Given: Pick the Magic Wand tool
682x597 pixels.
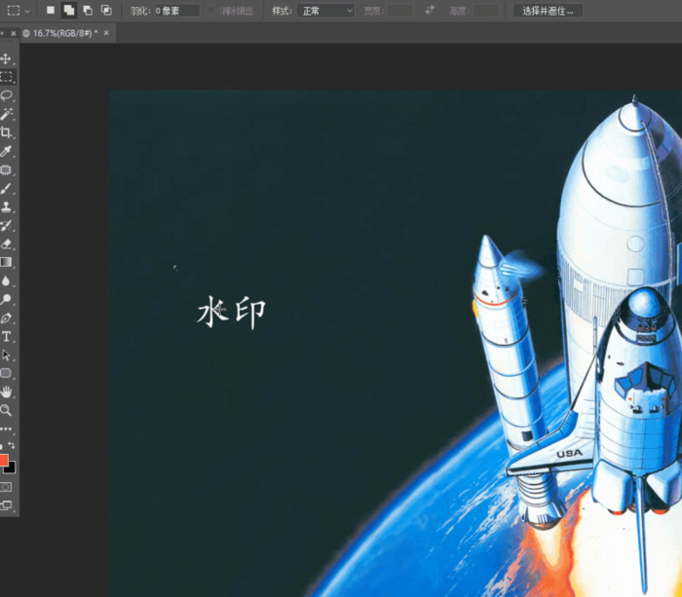Looking at the screenshot, I should [x=6, y=114].
